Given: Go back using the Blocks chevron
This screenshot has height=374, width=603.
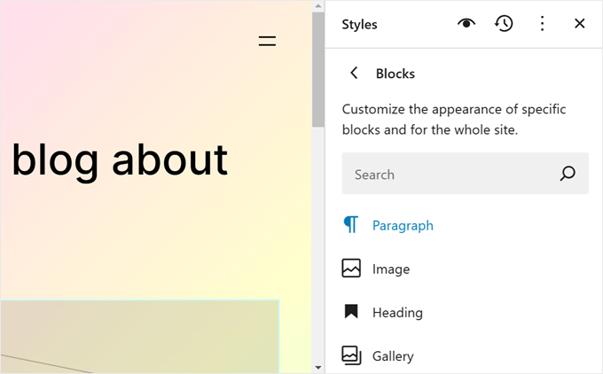Looking at the screenshot, I should click(355, 74).
